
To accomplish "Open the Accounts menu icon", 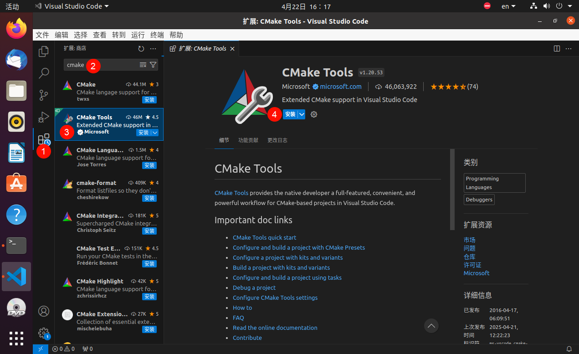I will tap(44, 311).
